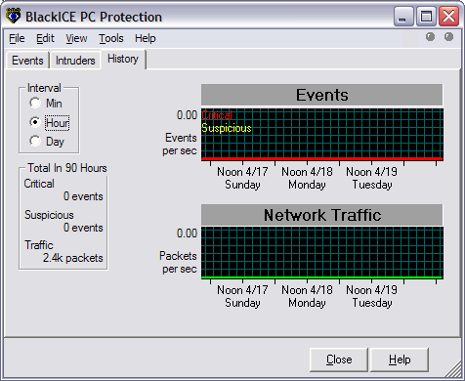
Task: Open the View menu
Action: click(76, 38)
